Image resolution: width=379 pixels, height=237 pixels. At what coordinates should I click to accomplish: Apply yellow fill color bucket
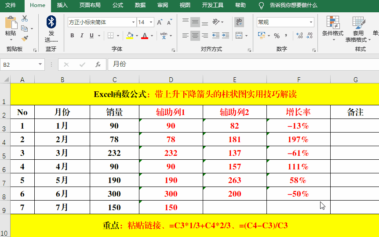[x=130, y=36]
